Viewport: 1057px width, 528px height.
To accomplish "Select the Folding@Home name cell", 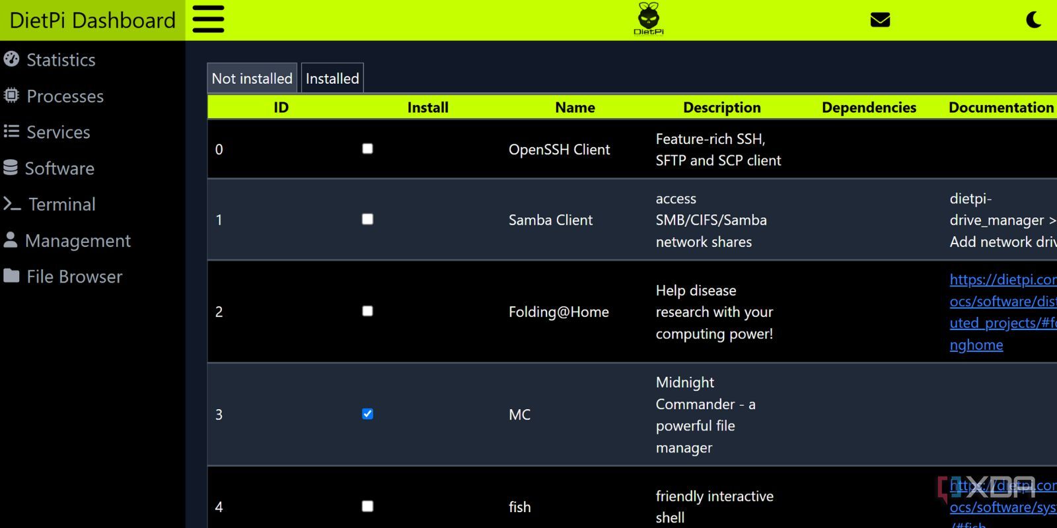I will [559, 312].
